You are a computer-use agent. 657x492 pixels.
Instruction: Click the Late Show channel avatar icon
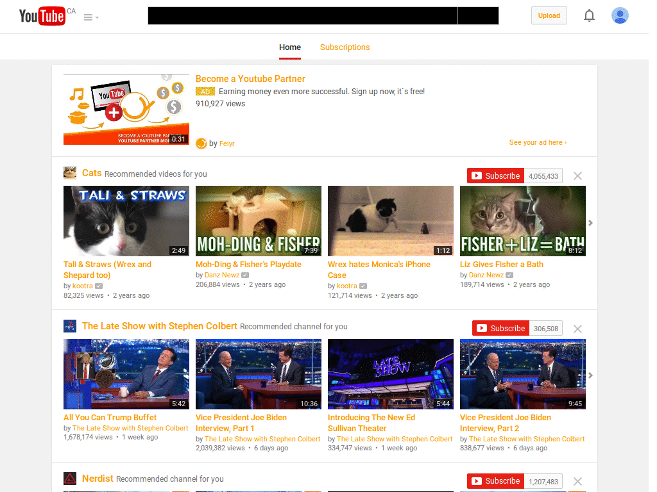[70, 326]
